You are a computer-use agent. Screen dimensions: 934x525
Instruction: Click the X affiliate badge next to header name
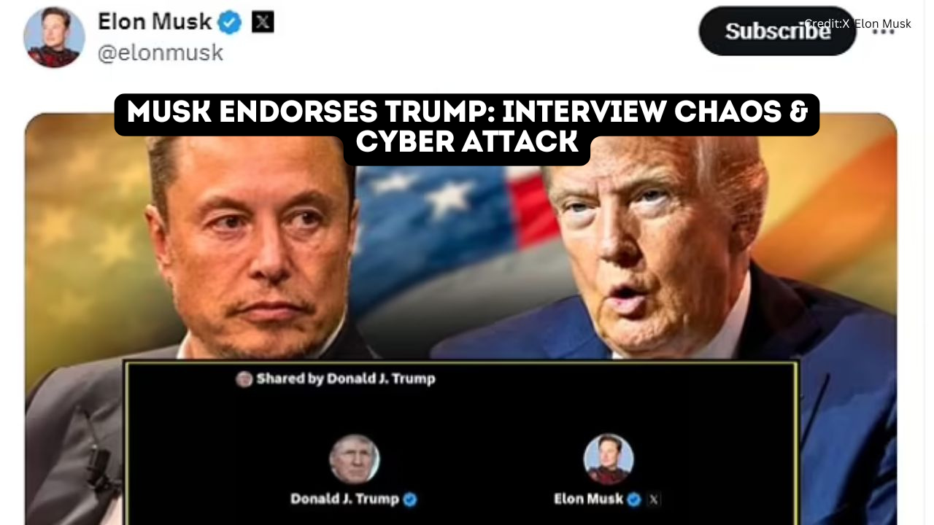pos(263,23)
